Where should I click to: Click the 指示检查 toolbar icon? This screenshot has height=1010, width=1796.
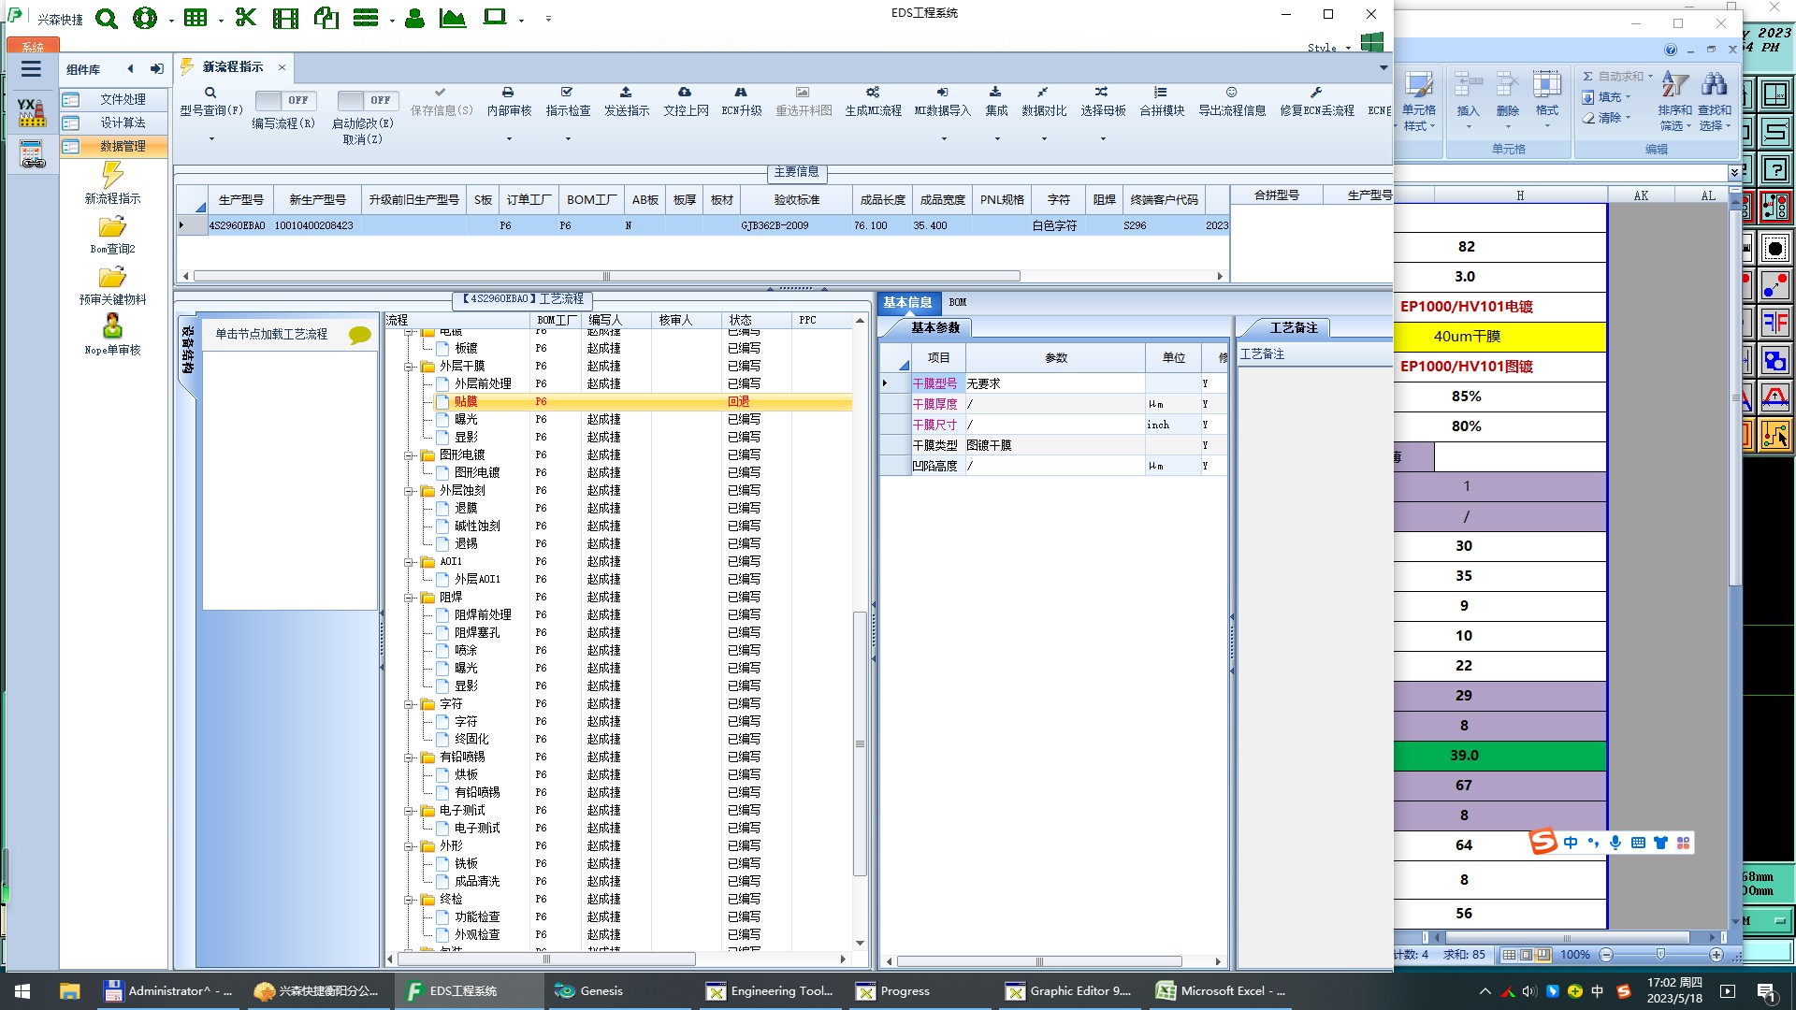(x=567, y=93)
